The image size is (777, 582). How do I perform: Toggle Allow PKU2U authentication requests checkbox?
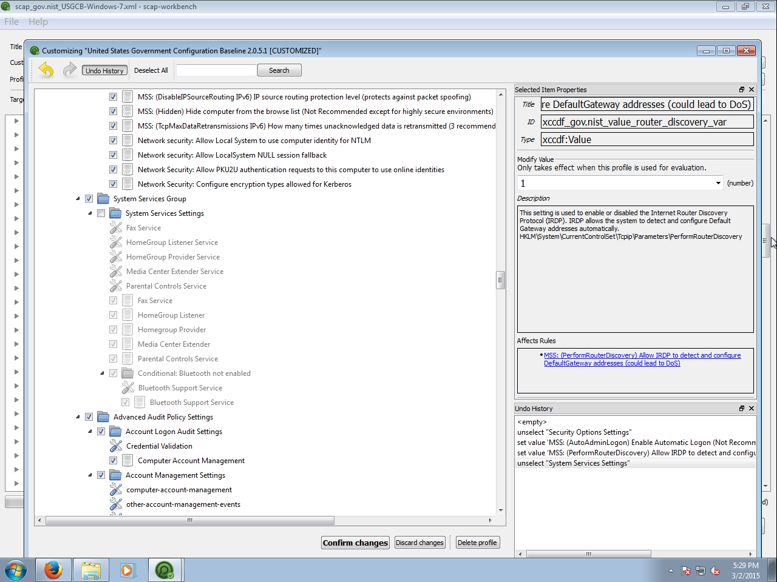click(x=113, y=170)
